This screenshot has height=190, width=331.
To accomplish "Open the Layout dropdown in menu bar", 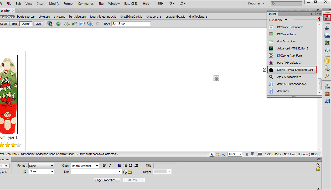I will (161, 4).
